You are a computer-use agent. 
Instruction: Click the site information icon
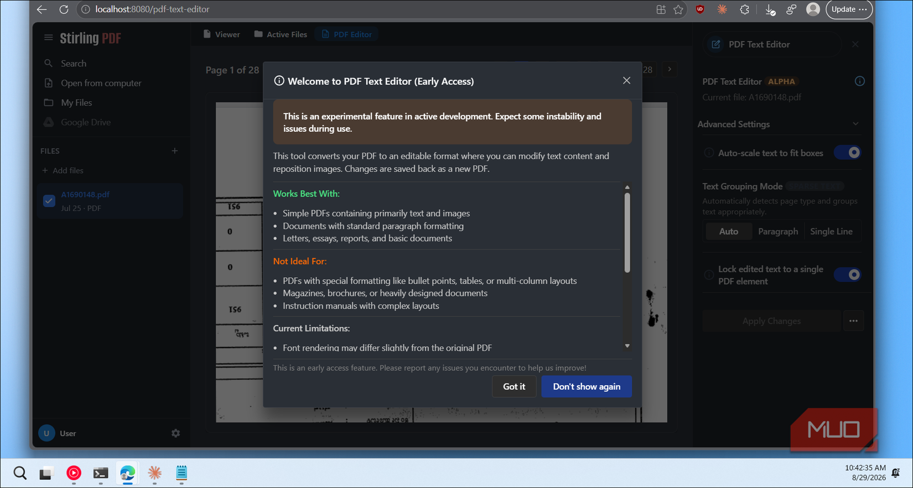click(x=85, y=9)
